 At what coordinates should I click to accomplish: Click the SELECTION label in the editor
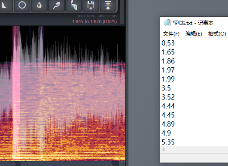[x=85, y=16]
